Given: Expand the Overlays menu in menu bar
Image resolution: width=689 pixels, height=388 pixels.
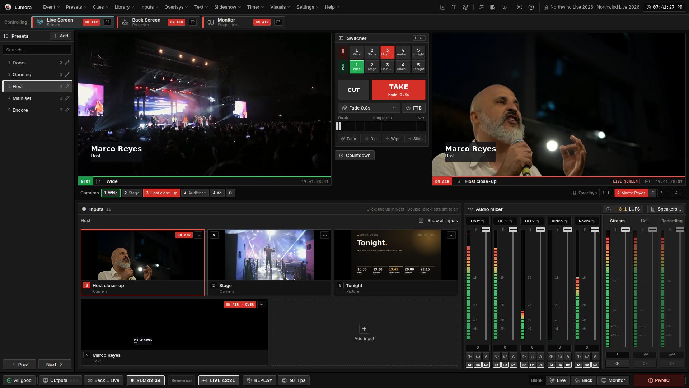Looking at the screenshot, I should (x=176, y=7).
